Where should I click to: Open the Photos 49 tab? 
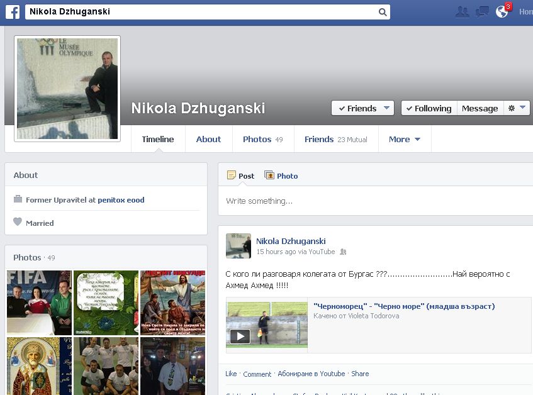click(x=263, y=139)
